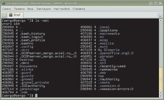
Task: Expand the Закладки menu
Action: click(43, 9)
